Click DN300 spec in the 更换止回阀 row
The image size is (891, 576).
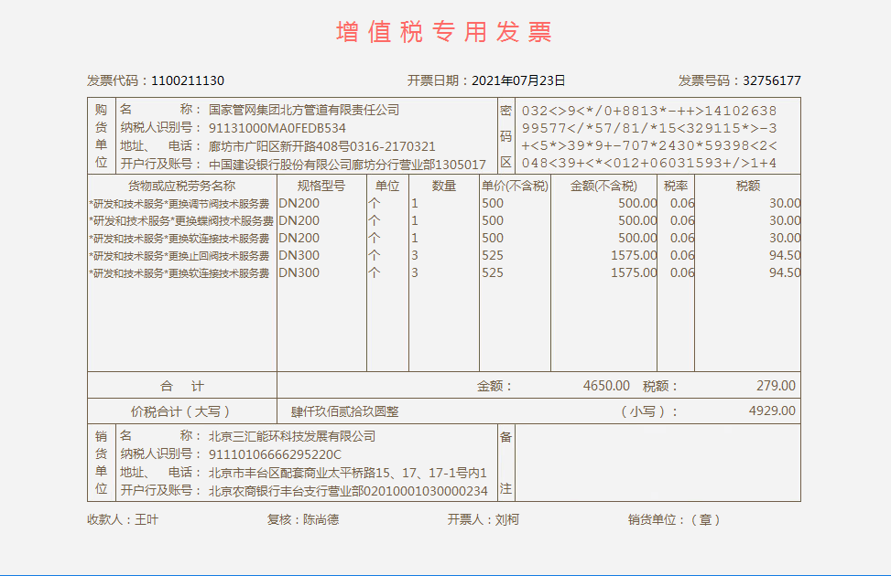click(299, 255)
